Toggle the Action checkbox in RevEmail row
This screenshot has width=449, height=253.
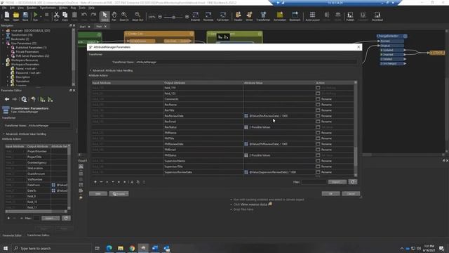[318, 122]
